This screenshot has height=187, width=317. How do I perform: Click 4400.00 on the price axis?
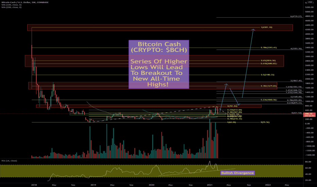point(309,25)
